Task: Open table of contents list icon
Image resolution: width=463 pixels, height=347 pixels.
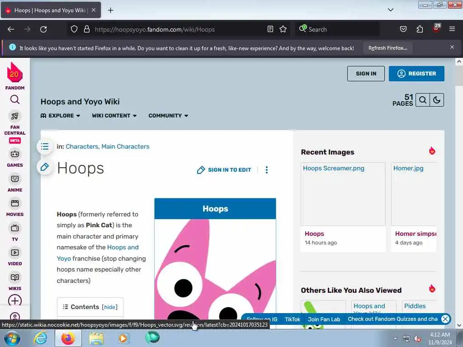Action: click(45, 146)
